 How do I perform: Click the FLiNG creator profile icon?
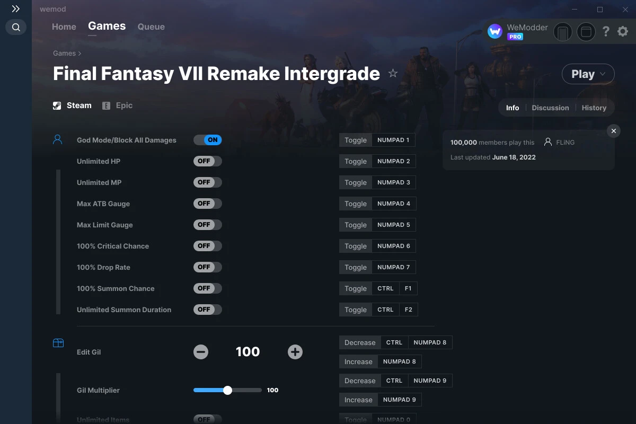click(547, 142)
